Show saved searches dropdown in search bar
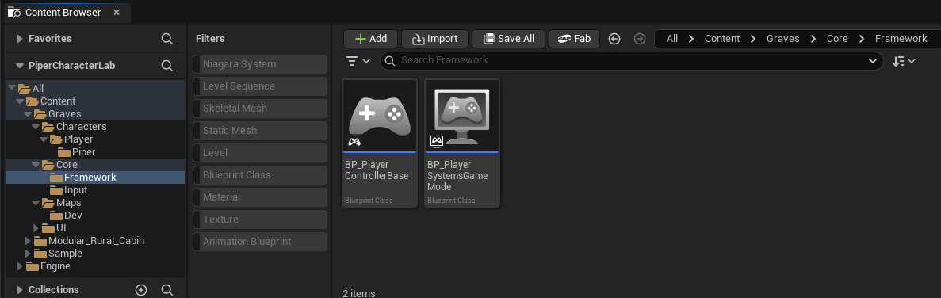The image size is (941, 298). tap(873, 61)
